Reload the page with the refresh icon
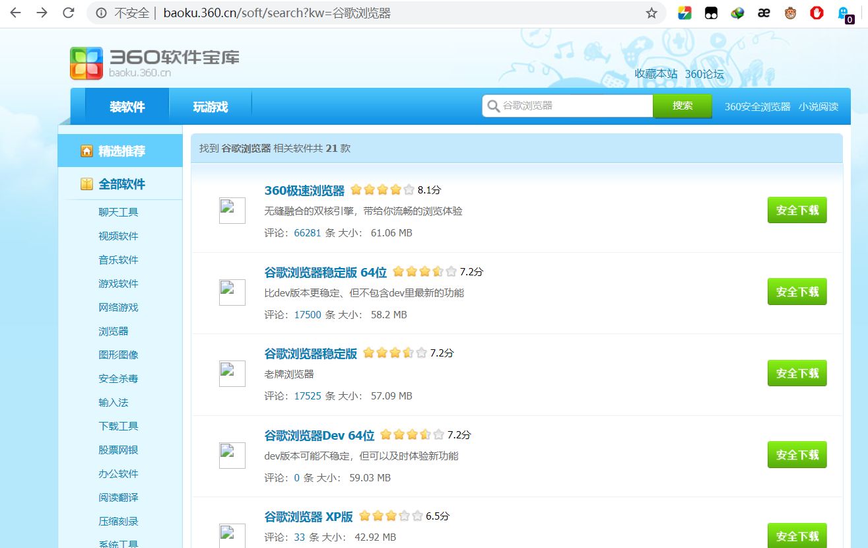Image resolution: width=868 pixels, height=548 pixels. [68, 13]
